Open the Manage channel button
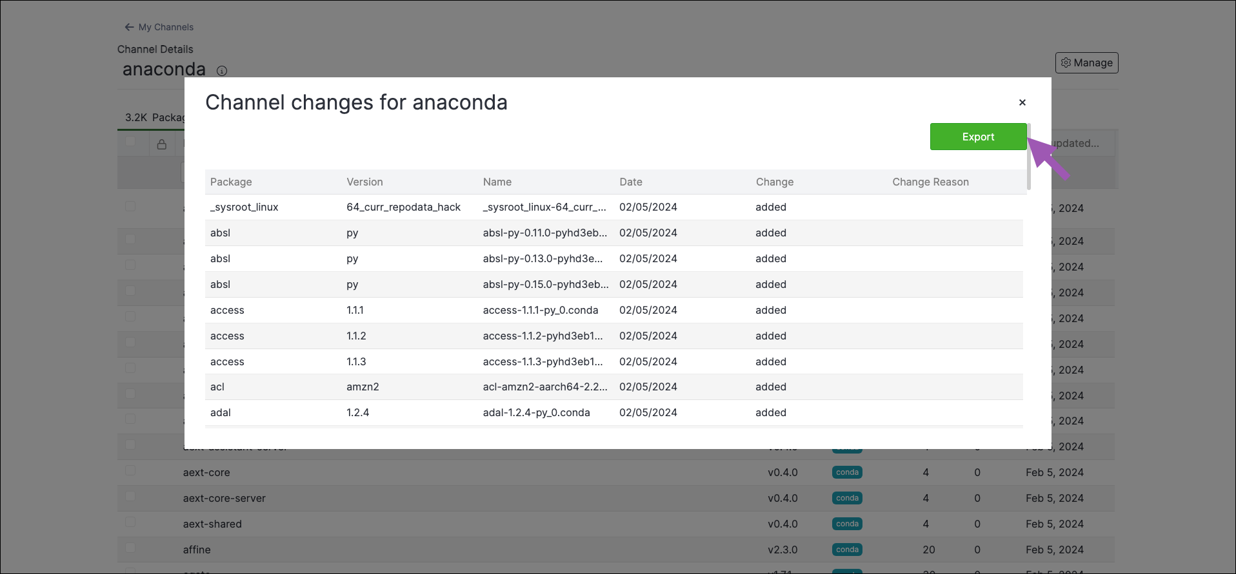 tap(1087, 62)
